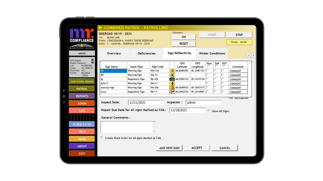Check Fail for oneway sign
The height and width of the screenshot is (181, 323).
click(215, 88)
